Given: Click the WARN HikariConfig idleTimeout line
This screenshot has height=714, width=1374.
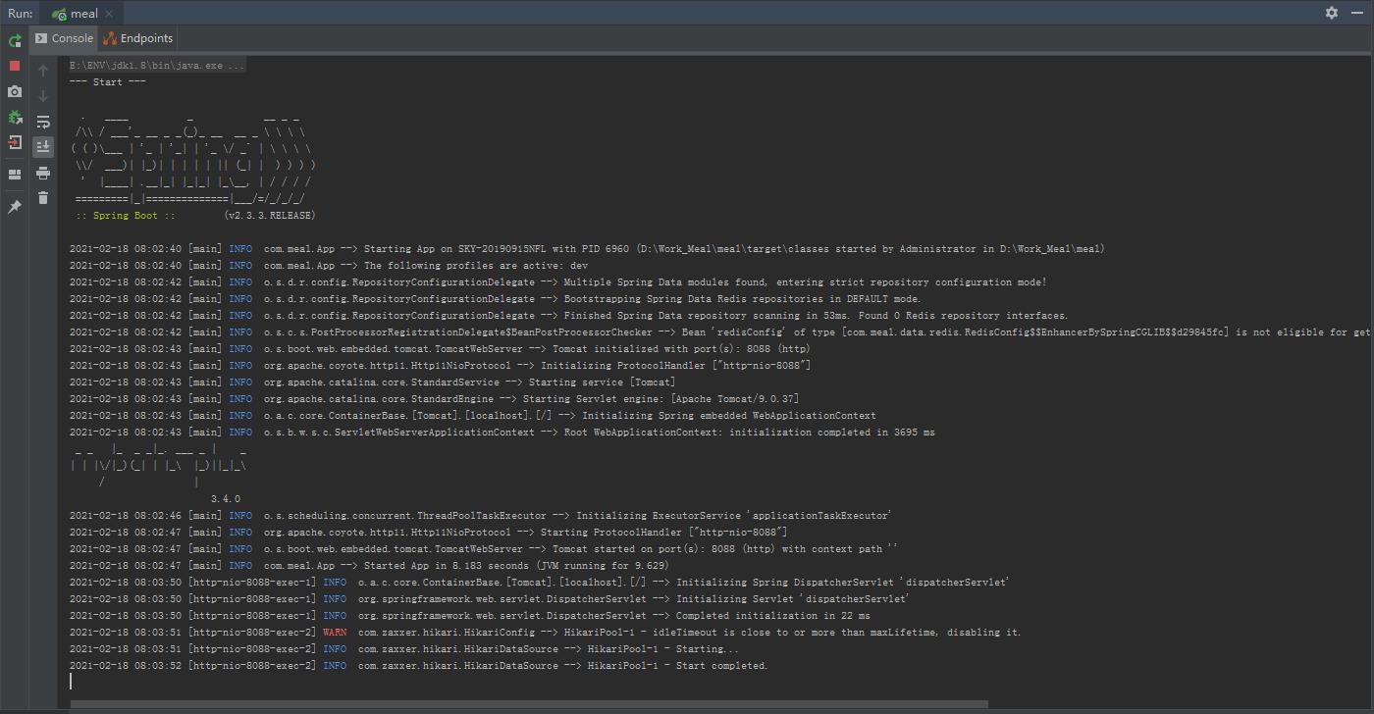Looking at the screenshot, I should [545, 633].
